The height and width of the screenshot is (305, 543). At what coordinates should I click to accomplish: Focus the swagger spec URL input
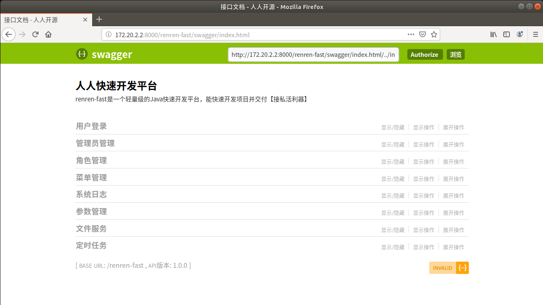[314, 55]
